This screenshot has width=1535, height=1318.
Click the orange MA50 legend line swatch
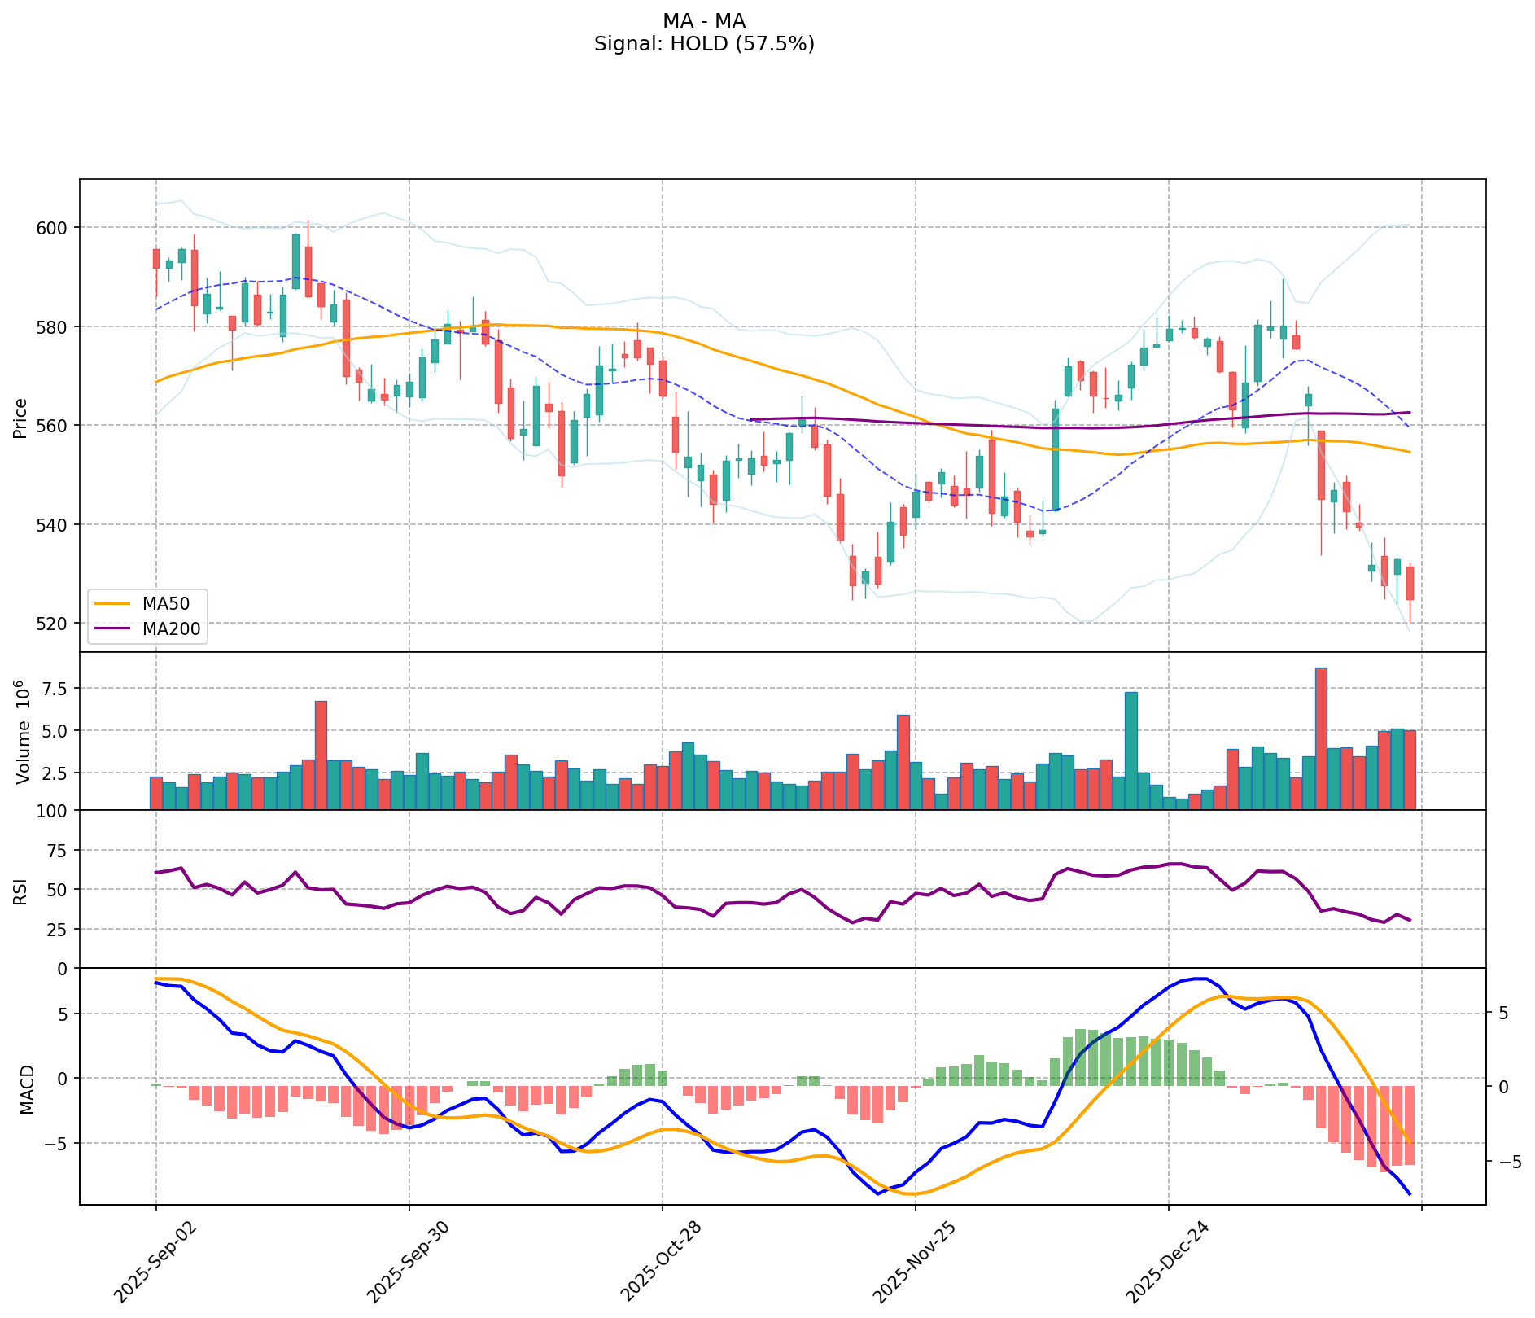point(112,604)
